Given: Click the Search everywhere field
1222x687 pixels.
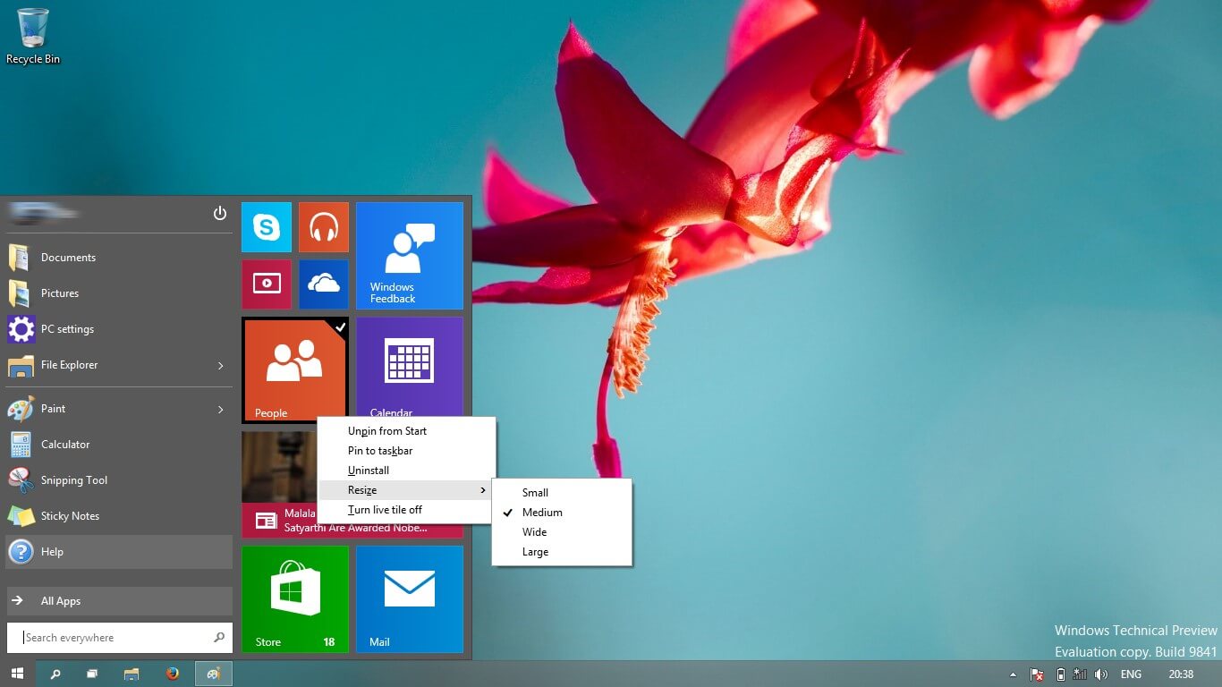Looking at the screenshot, I should click(112, 638).
